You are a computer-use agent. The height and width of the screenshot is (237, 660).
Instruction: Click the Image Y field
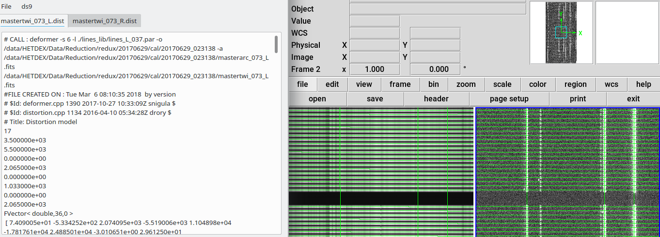435,57
